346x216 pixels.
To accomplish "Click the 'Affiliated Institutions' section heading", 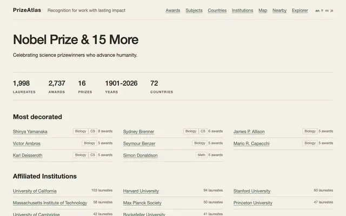I will [45, 177].
